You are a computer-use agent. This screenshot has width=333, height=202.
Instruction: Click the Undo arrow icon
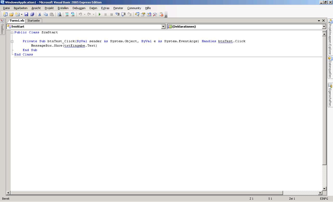80,15
